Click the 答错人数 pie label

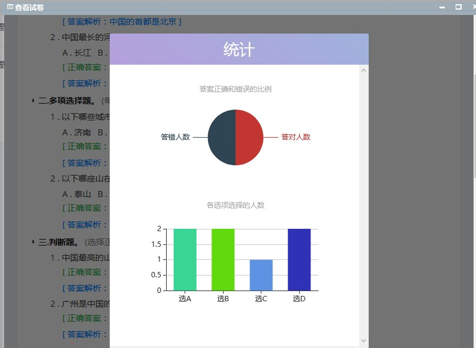point(175,137)
